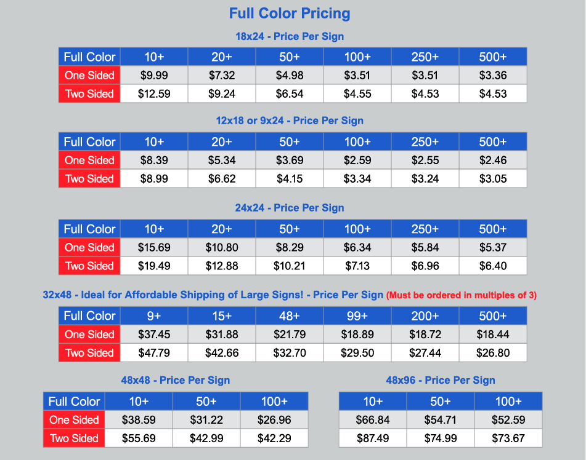
Task: Click "500+" header in the 12x18 table
Action: 493,141
